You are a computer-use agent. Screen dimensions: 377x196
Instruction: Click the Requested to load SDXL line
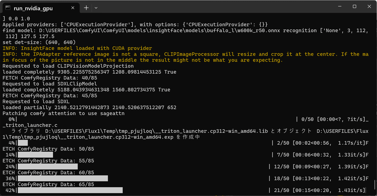pos(38,101)
